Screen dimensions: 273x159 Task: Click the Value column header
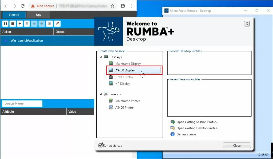(80, 112)
